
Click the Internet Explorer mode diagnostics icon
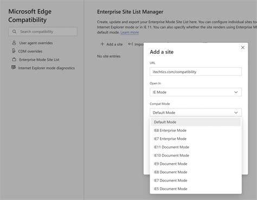(x=14, y=68)
